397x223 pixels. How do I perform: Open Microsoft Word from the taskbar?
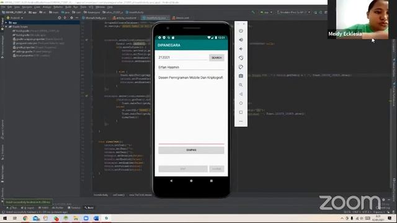pyautogui.click(x=96, y=218)
